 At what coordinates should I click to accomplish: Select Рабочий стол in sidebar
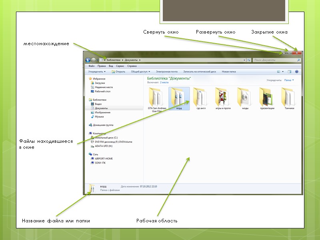100,92
